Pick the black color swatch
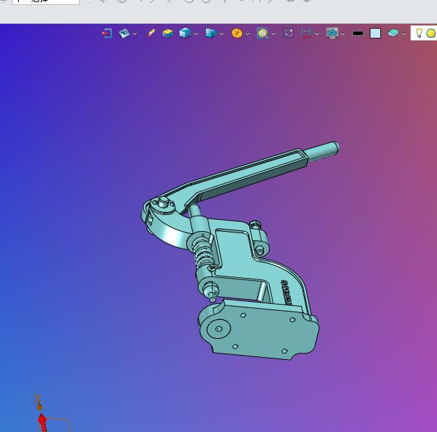This screenshot has height=432, width=437. click(358, 34)
